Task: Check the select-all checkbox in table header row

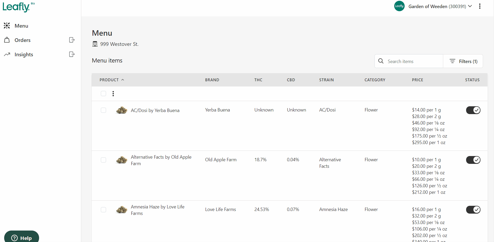Action: coord(103,94)
